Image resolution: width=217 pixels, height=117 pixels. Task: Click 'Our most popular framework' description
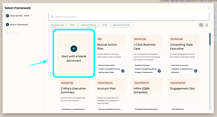pyautogui.click(x=147, y=57)
